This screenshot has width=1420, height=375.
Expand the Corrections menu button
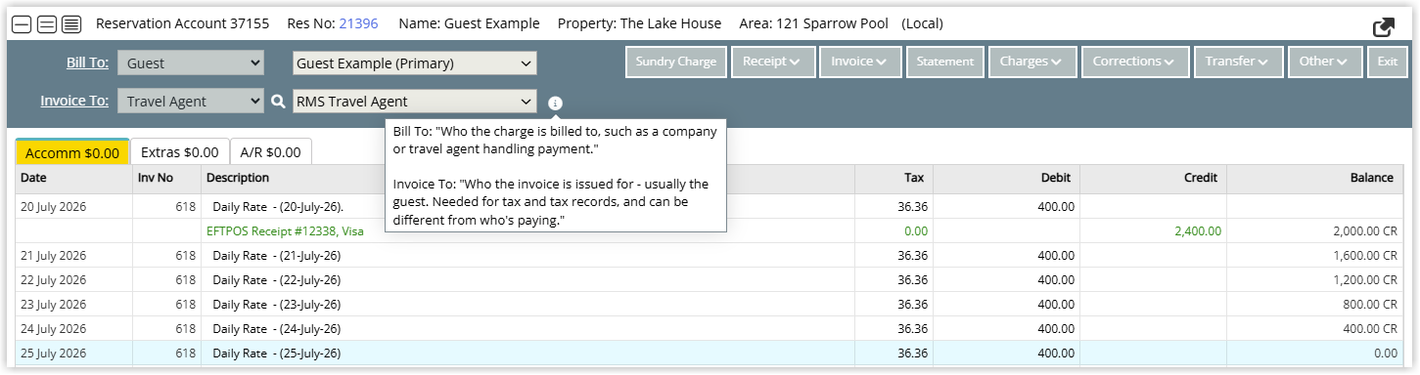point(1134,62)
